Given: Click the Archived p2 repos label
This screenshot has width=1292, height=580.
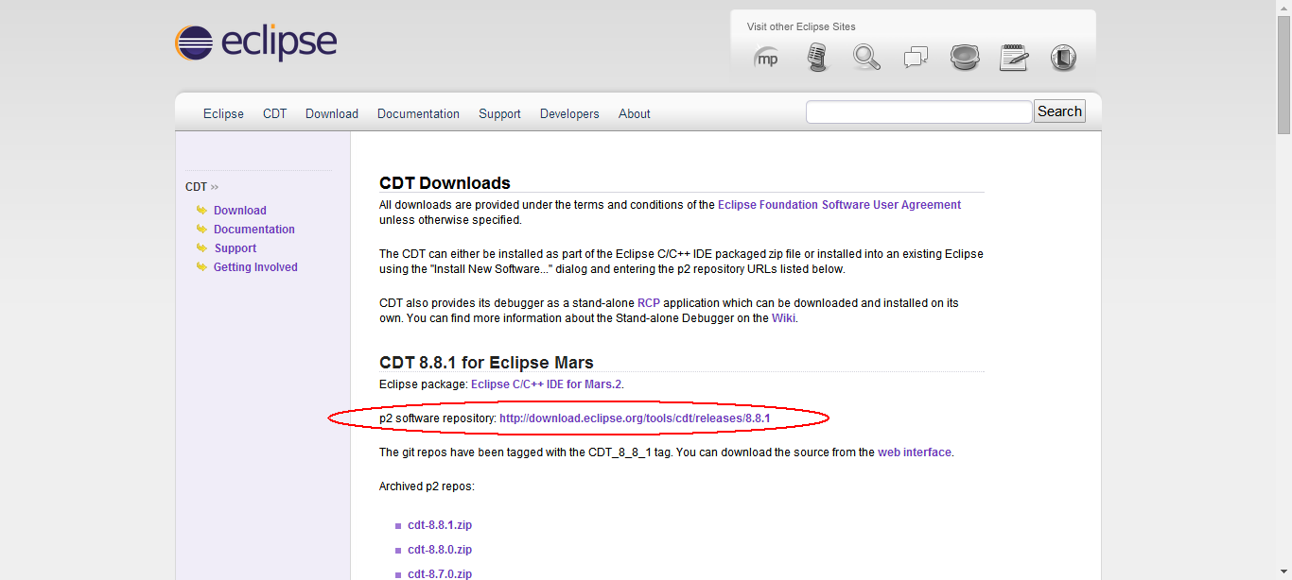Looking at the screenshot, I should coord(427,486).
